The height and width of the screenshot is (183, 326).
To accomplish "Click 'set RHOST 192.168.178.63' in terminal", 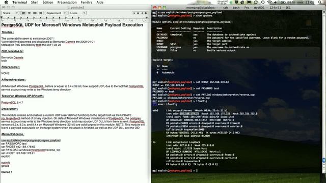I will click(212, 82).
